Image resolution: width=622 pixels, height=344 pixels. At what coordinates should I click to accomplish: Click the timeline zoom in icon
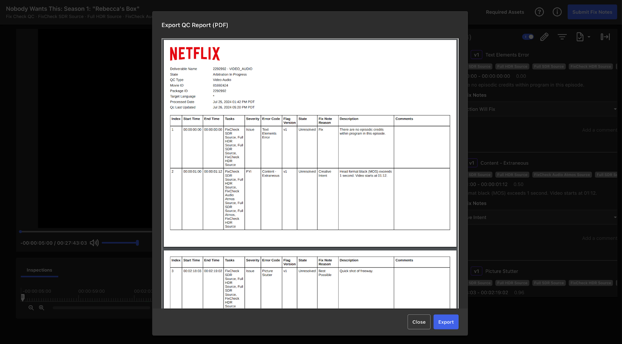pos(42,308)
